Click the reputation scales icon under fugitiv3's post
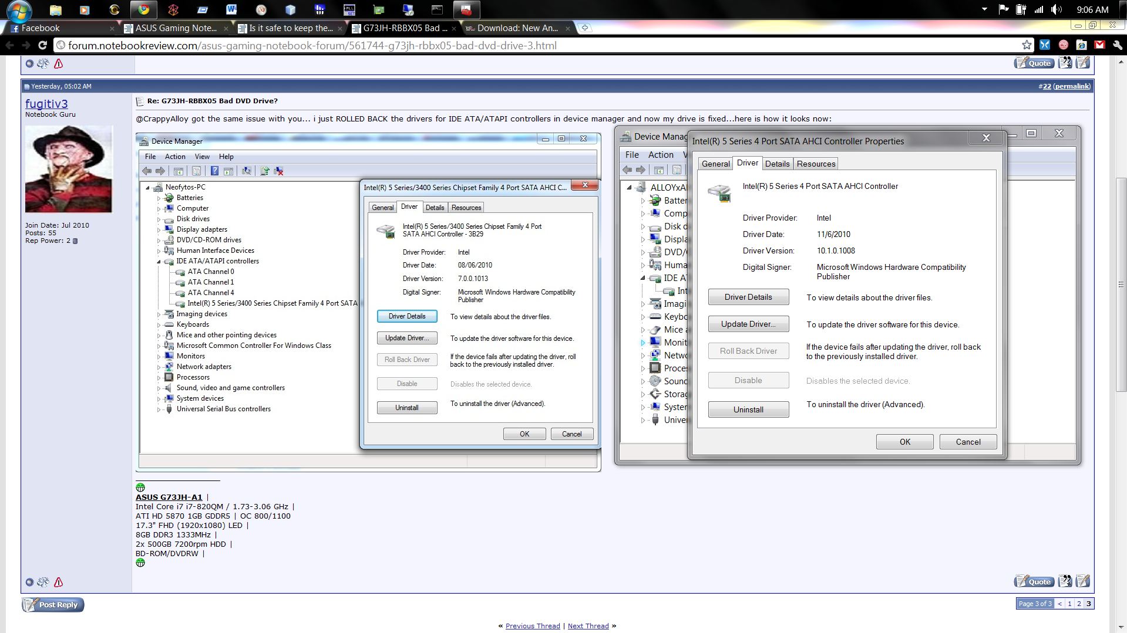Screen dimensions: 1127x633 click(x=43, y=582)
